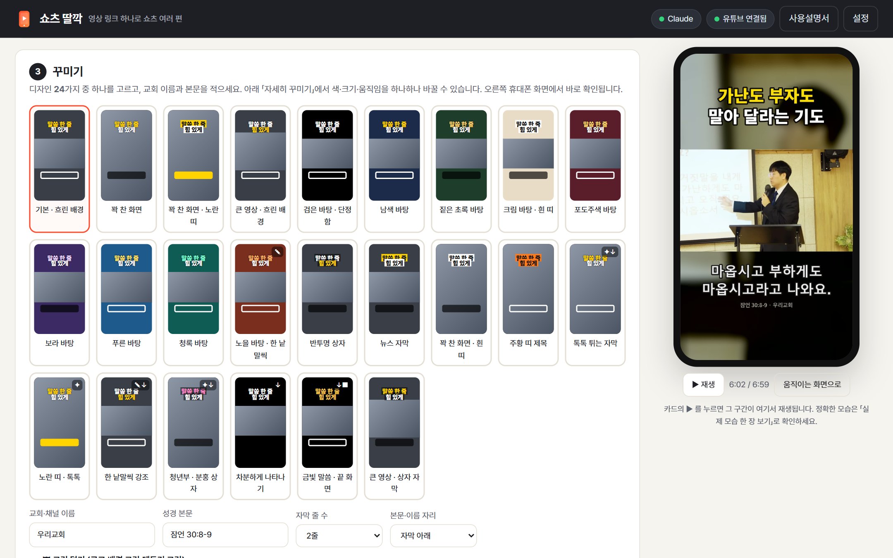This screenshot has width=893, height=558.
Task: Open the 사용설명서 page
Action: 809,19
